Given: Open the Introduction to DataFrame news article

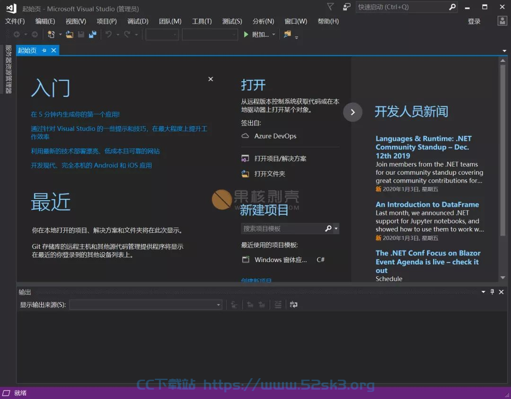Looking at the screenshot, I should (427, 204).
